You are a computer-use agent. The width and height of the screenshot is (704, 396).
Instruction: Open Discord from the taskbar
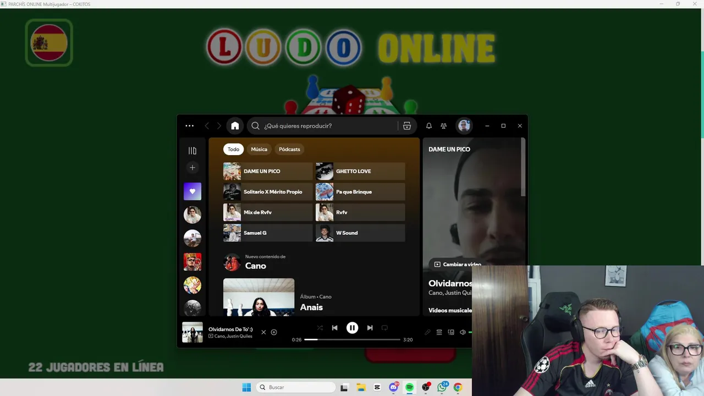[393, 387]
